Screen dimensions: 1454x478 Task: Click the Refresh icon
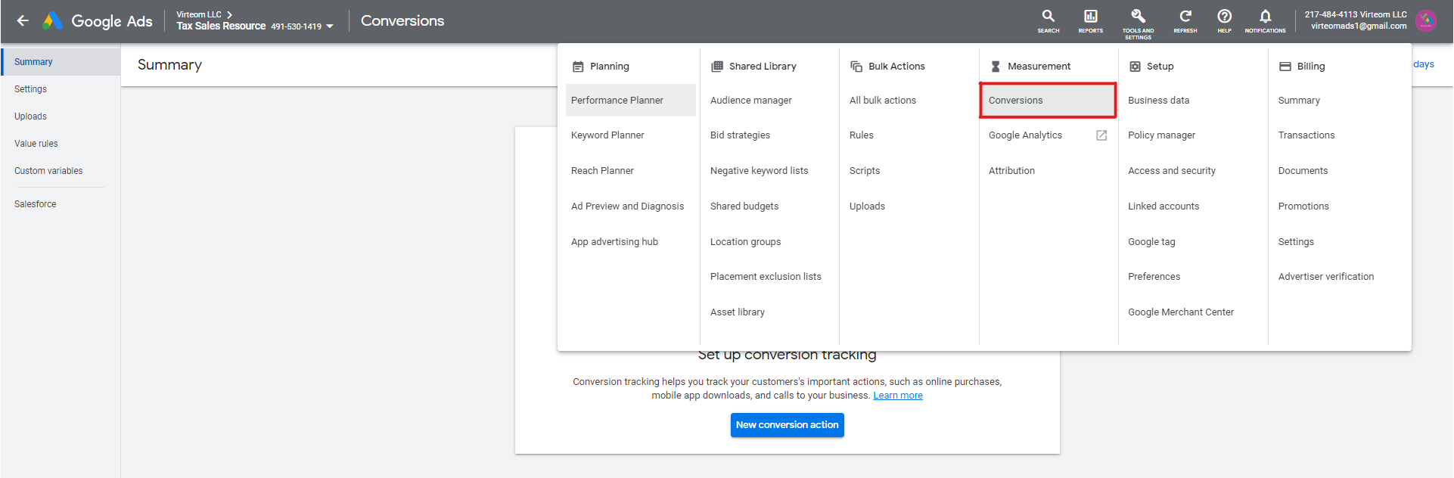[1185, 17]
